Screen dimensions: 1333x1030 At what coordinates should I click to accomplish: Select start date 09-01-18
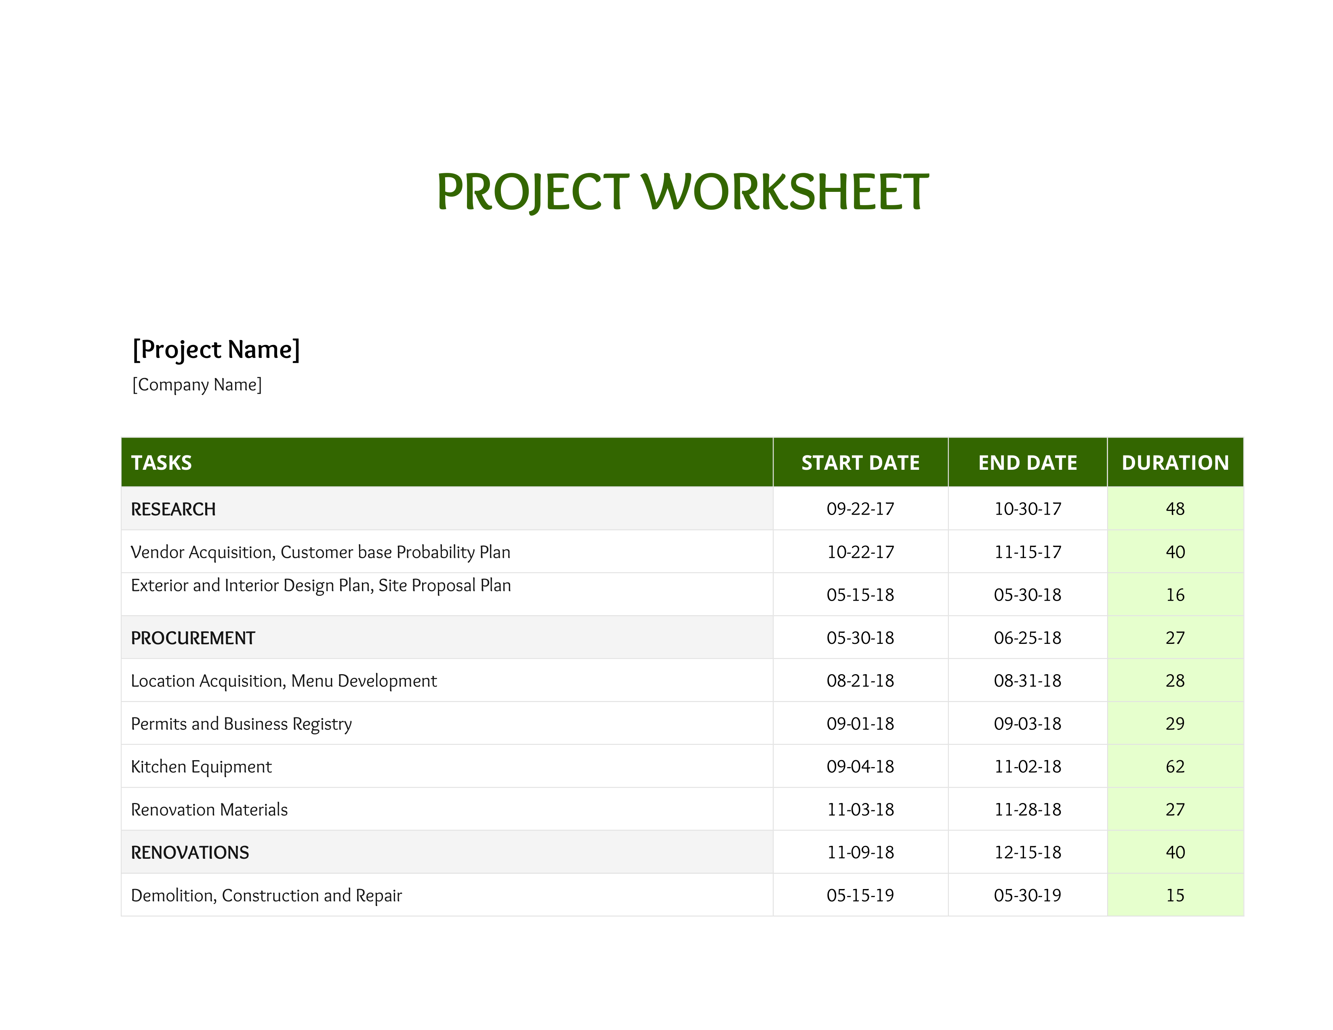pyautogui.click(x=860, y=724)
